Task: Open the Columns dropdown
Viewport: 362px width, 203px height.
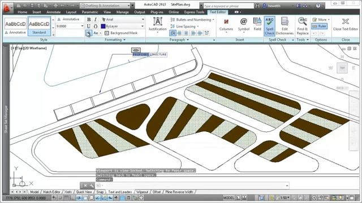Action: coord(226,25)
